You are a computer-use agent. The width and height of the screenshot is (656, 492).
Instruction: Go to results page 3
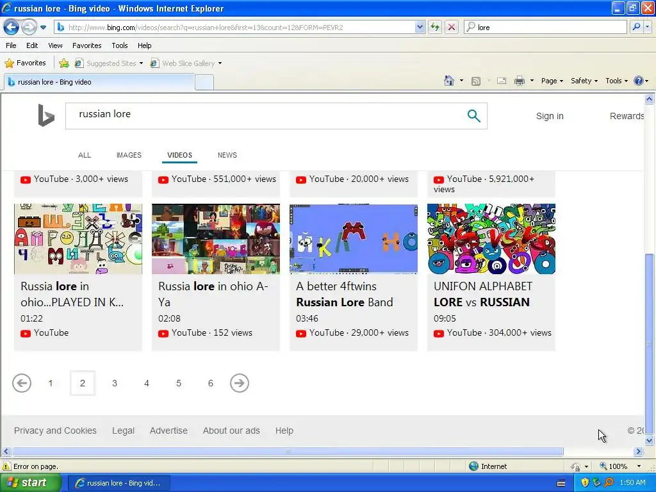pyautogui.click(x=114, y=383)
